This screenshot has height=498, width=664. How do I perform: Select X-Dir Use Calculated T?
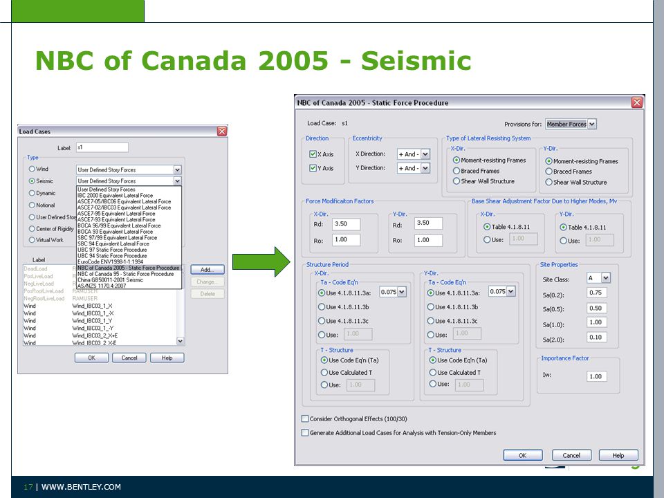tap(324, 373)
